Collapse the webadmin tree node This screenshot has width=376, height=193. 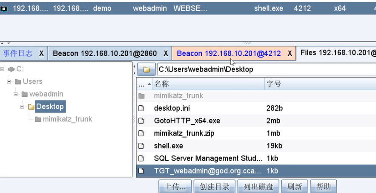pyautogui.click(x=16, y=94)
